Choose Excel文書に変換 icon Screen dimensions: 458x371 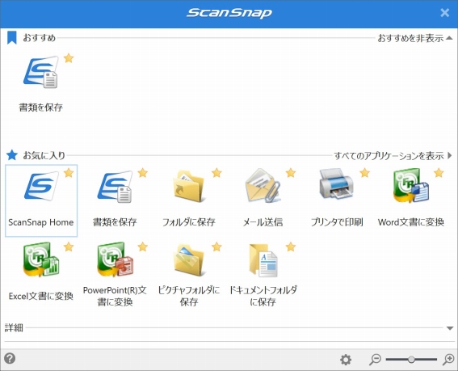pos(41,259)
